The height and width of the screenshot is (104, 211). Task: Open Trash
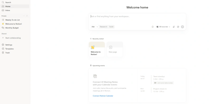pos(15,53)
